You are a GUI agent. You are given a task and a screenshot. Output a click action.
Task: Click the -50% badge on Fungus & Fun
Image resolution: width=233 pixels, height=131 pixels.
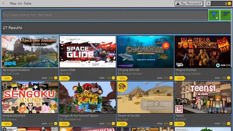pyautogui.click(x=64, y=124)
